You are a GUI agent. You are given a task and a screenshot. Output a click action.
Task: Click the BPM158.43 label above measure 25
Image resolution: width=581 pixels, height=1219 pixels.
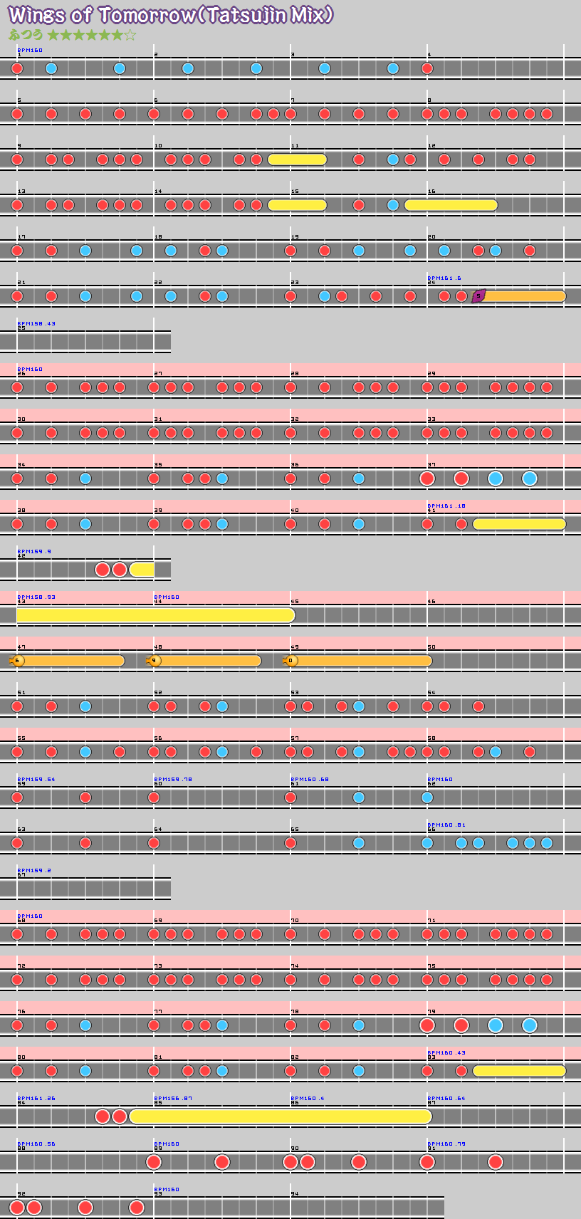pos(36,324)
